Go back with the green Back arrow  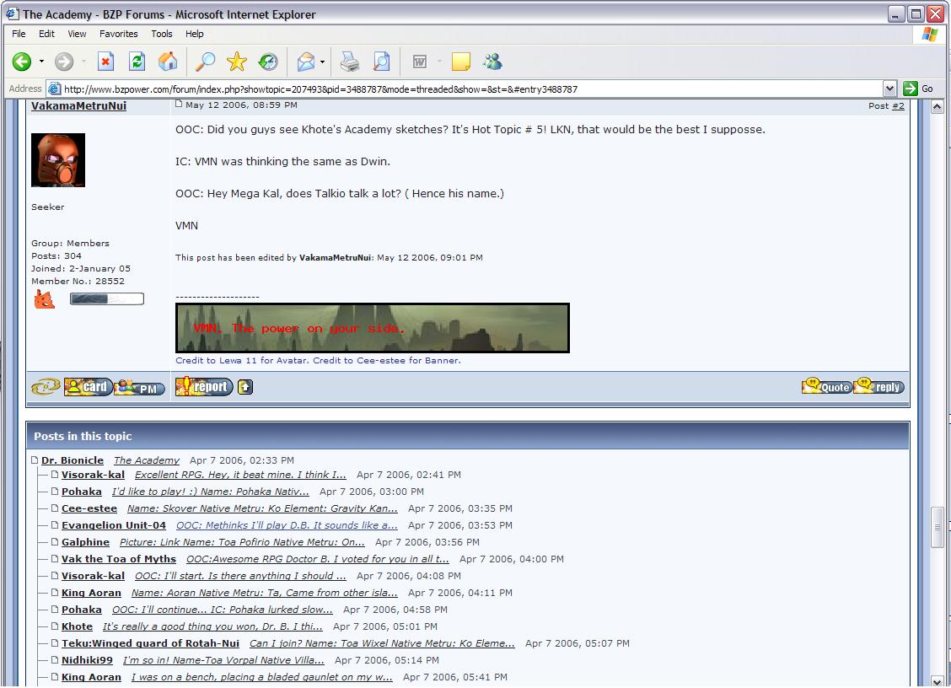click(x=22, y=62)
